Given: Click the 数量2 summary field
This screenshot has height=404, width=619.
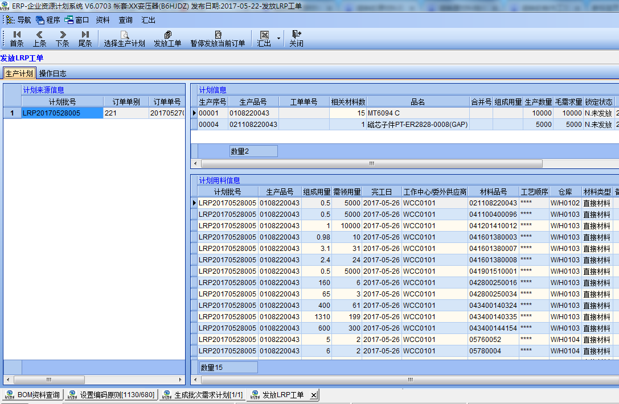Looking at the screenshot, I should tap(253, 151).
